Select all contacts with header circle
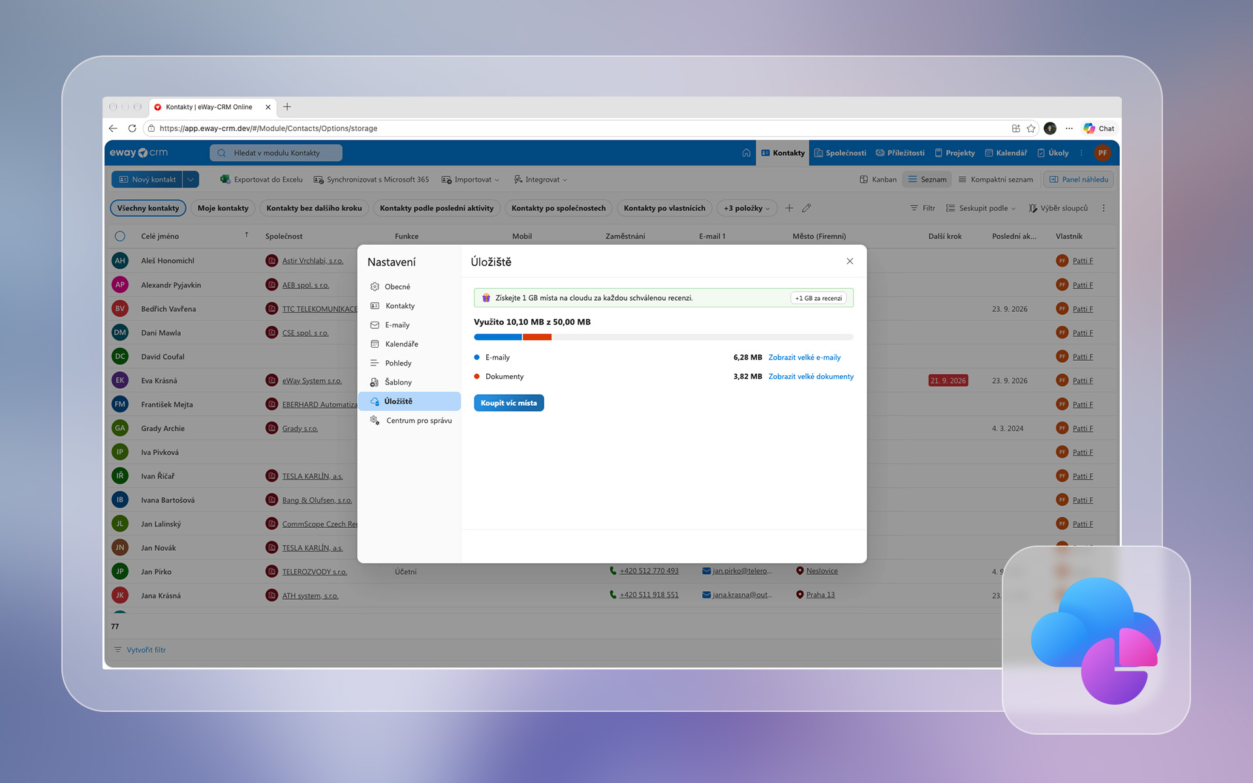Screen dimensions: 1253x783 (120, 236)
